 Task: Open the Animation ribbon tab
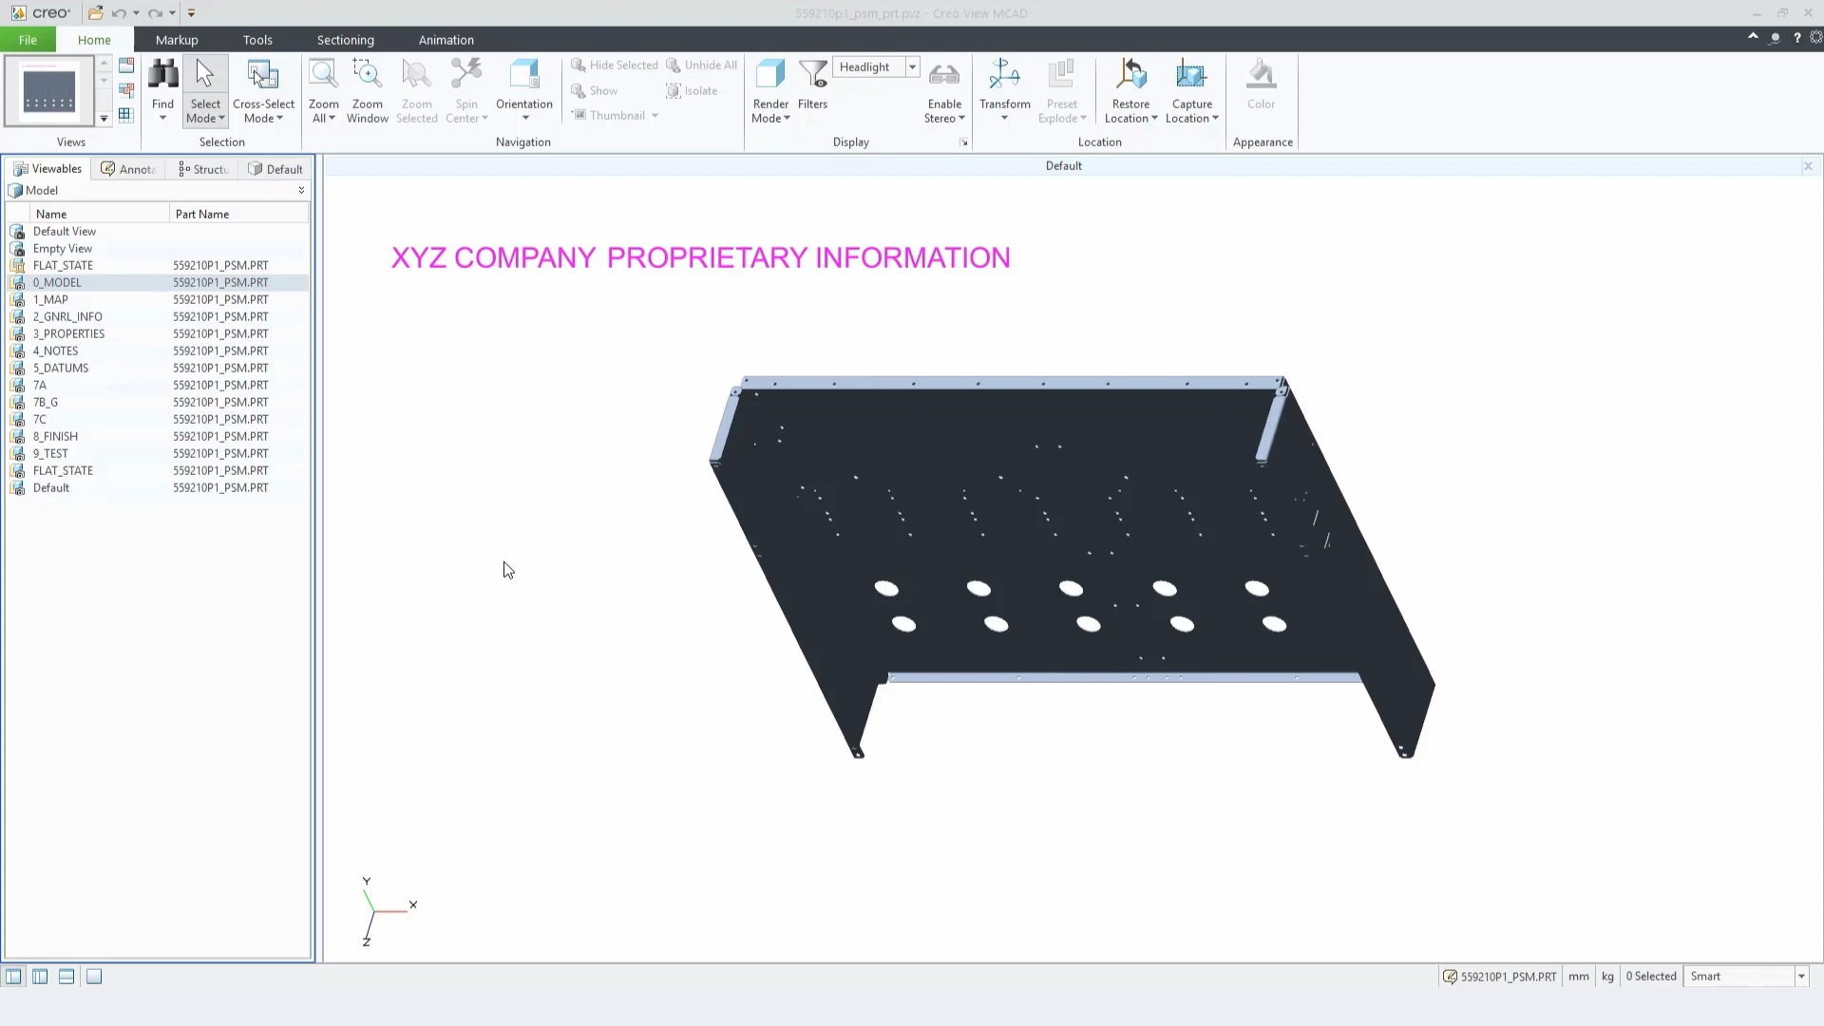click(446, 40)
